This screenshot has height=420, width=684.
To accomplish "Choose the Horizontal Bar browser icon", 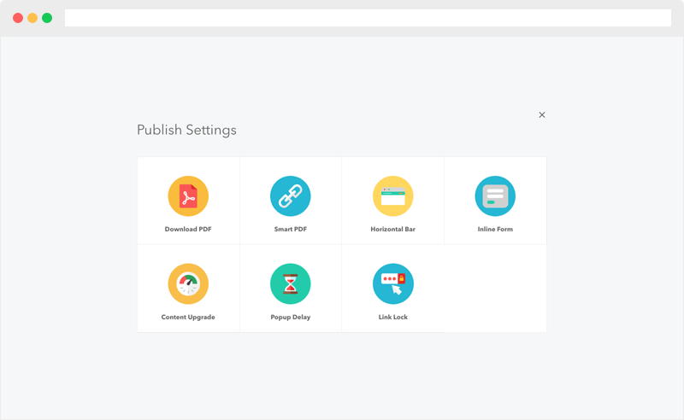I will click(393, 196).
